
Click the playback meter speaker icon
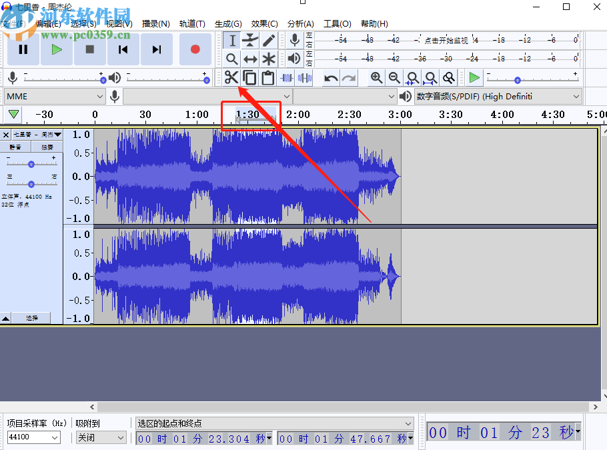(295, 59)
